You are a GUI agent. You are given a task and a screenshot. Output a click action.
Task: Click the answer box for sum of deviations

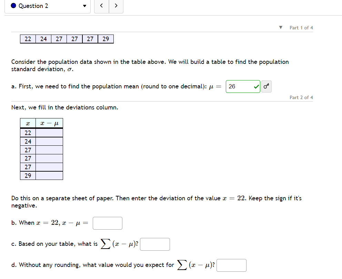click(x=155, y=244)
